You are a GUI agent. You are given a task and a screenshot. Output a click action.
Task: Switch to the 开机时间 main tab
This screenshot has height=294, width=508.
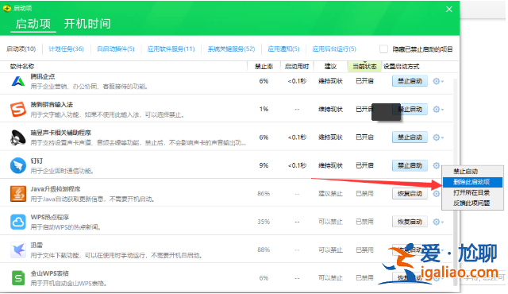click(87, 24)
